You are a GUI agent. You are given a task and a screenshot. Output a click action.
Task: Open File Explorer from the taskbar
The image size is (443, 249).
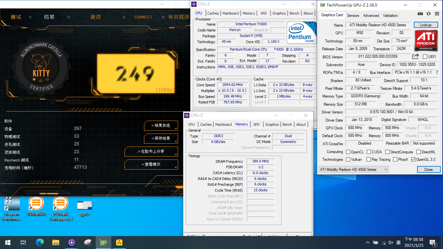point(56,243)
